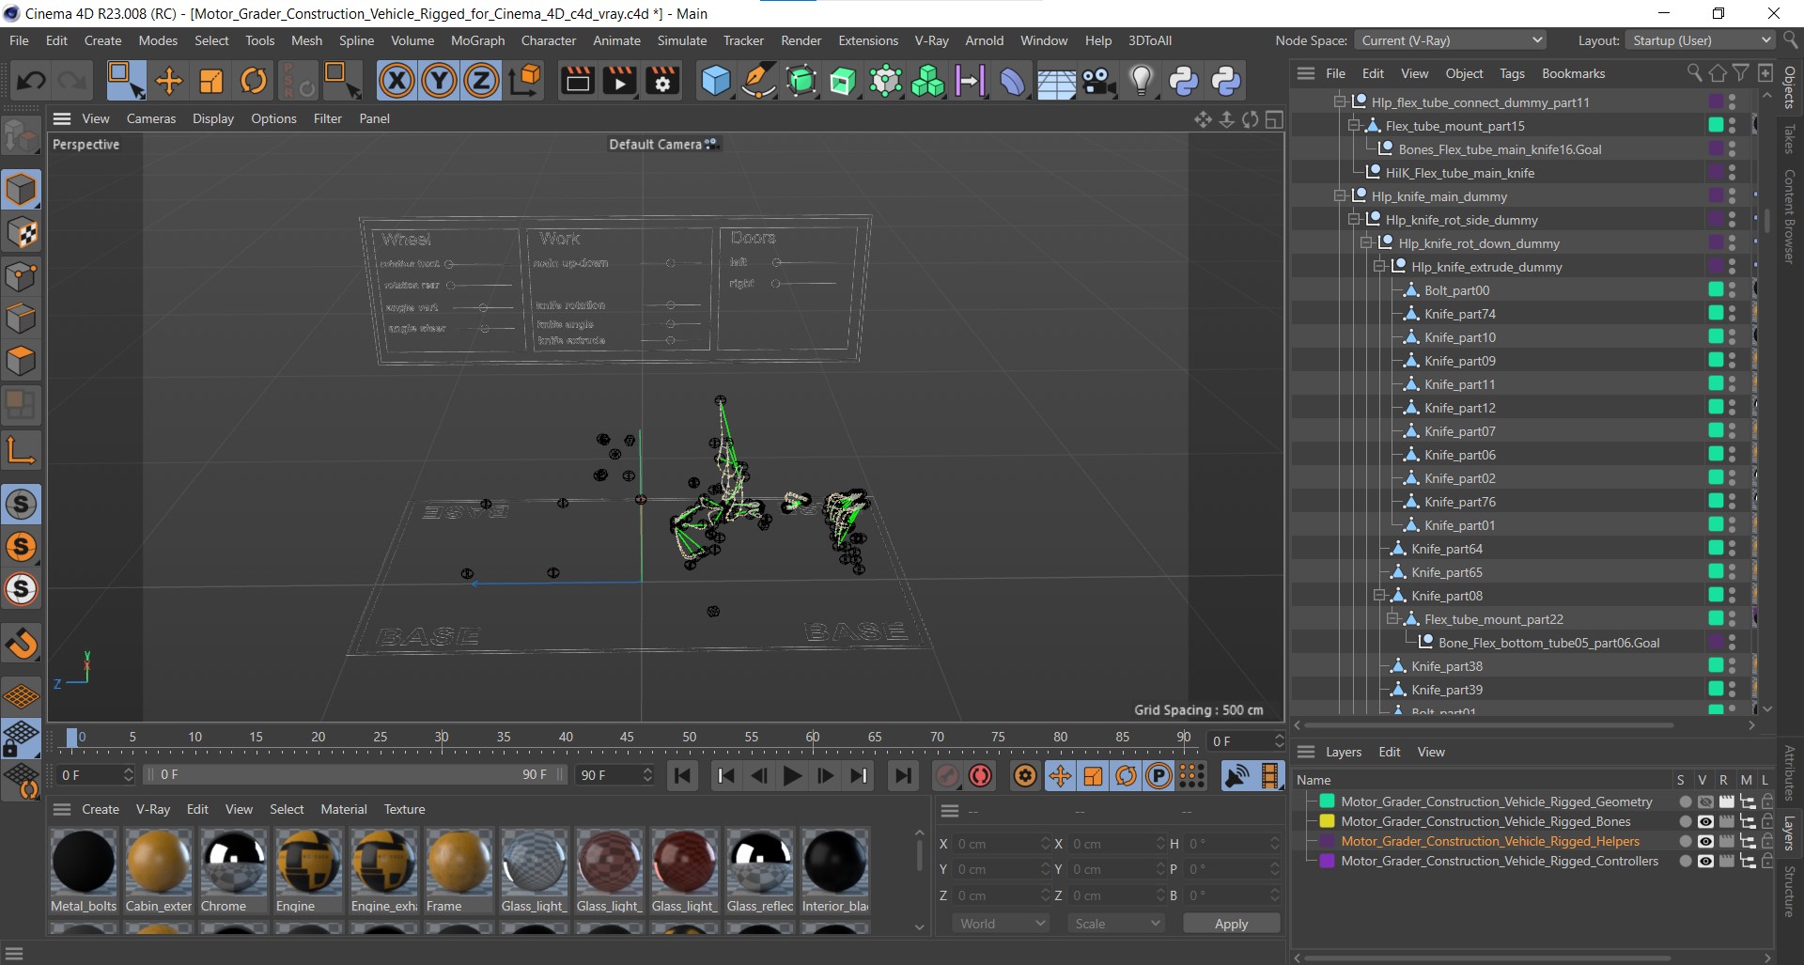Add a Camera object icon
Viewport: 1804px width, 965px height.
[x=1098, y=81]
